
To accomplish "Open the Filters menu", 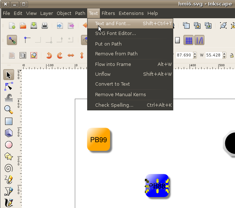I will pyautogui.click(x=108, y=13).
